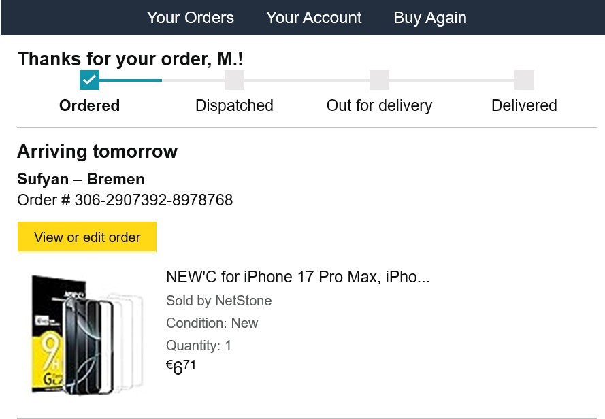Click the Ordered status label
Image resolution: width=605 pixels, height=419 pixels.
[x=89, y=105]
